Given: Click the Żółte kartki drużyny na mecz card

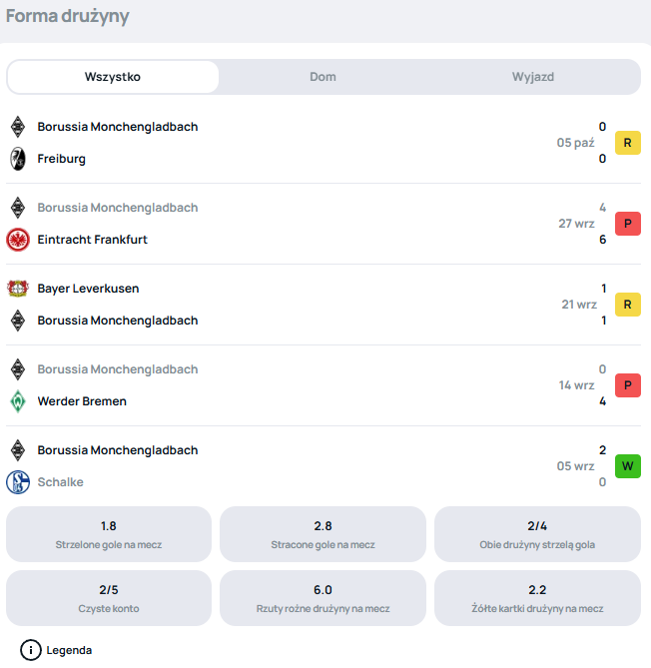Looking at the screenshot, I should pyautogui.click(x=537, y=598).
